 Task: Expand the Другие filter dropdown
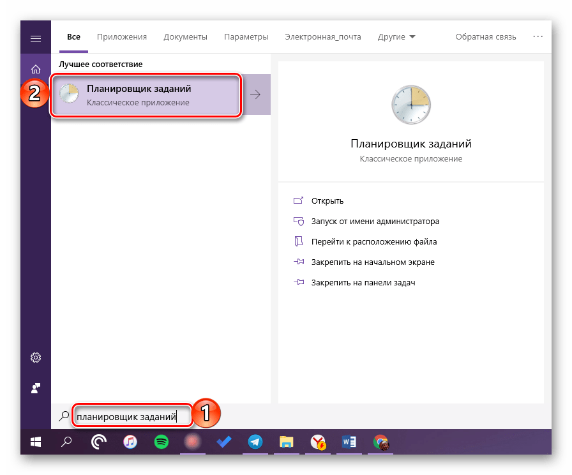396,37
